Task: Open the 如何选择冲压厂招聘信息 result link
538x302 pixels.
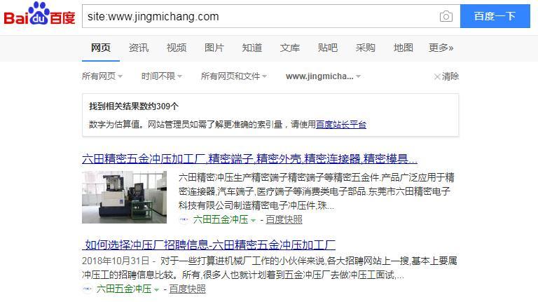Action: pyautogui.click(x=209, y=245)
